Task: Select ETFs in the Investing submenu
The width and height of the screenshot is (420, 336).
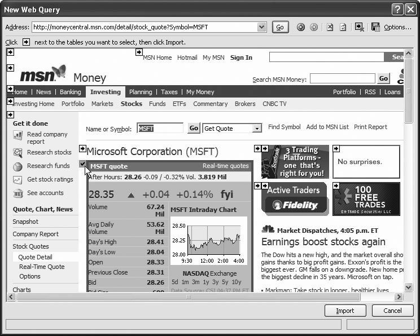Action: 179,104
